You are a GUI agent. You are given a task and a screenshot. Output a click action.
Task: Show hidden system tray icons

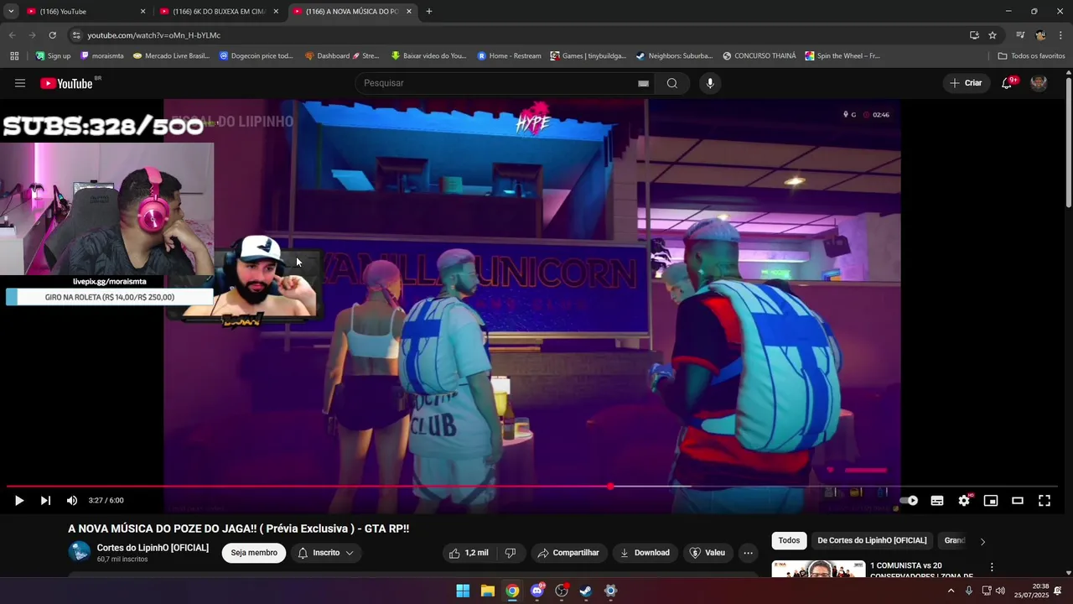[951, 591]
